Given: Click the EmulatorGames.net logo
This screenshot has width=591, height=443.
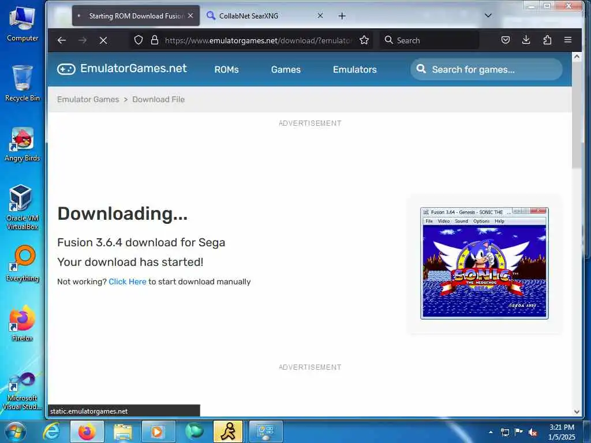Looking at the screenshot, I should pyautogui.click(x=122, y=69).
